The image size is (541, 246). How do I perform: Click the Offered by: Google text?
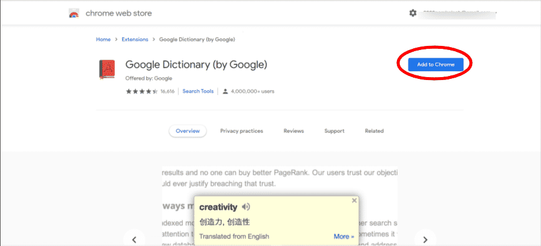[149, 78]
